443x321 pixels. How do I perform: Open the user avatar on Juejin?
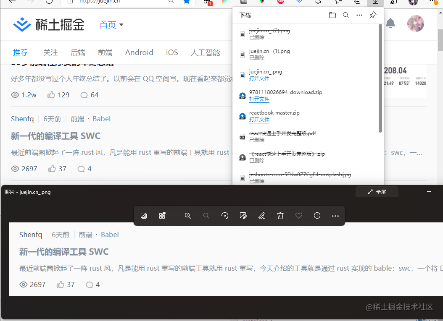pos(416,23)
